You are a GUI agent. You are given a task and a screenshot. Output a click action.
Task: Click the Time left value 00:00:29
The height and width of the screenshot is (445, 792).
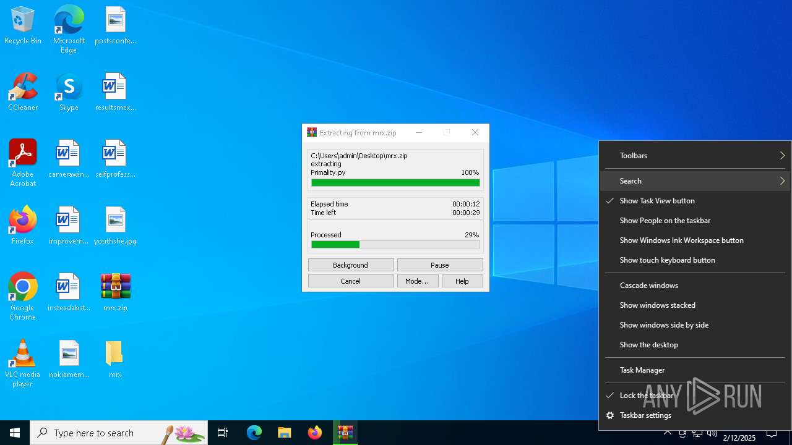[x=466, y=213]
